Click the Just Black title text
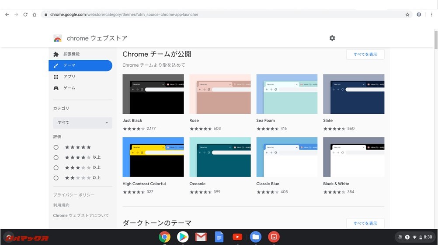This screenshot has height=245, width=438. pyautogui.click(x=132, y=120)
